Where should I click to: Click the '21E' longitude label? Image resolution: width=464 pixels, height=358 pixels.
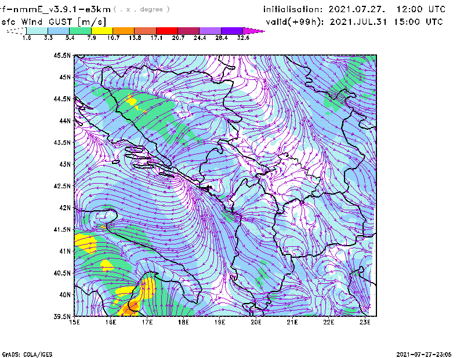coord(292,322)
